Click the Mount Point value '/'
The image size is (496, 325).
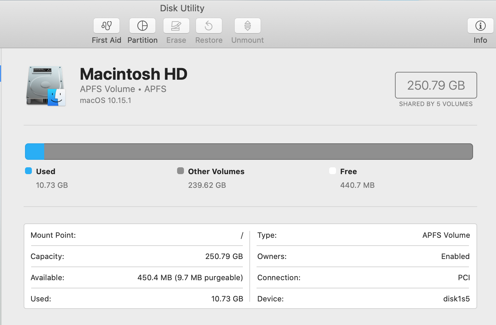click(242, 235)
